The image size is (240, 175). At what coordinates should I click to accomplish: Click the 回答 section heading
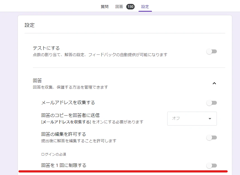click(x=37, y=80)
